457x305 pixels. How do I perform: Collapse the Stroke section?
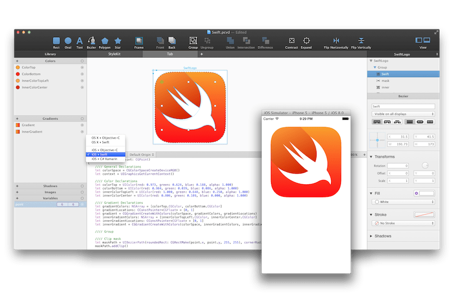tap(371, 215)
